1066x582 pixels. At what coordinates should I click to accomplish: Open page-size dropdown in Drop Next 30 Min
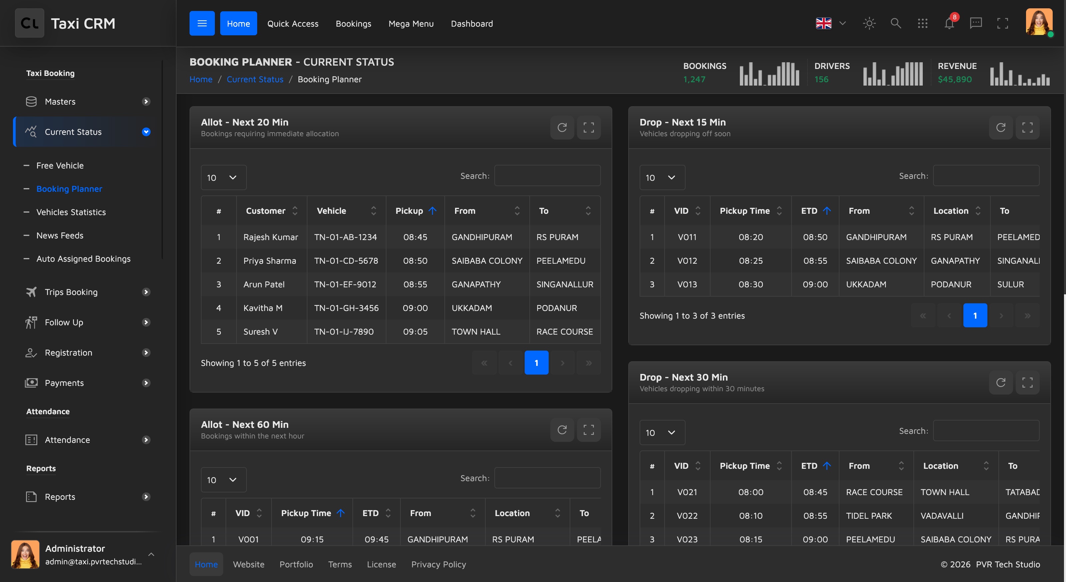(662, 433)
